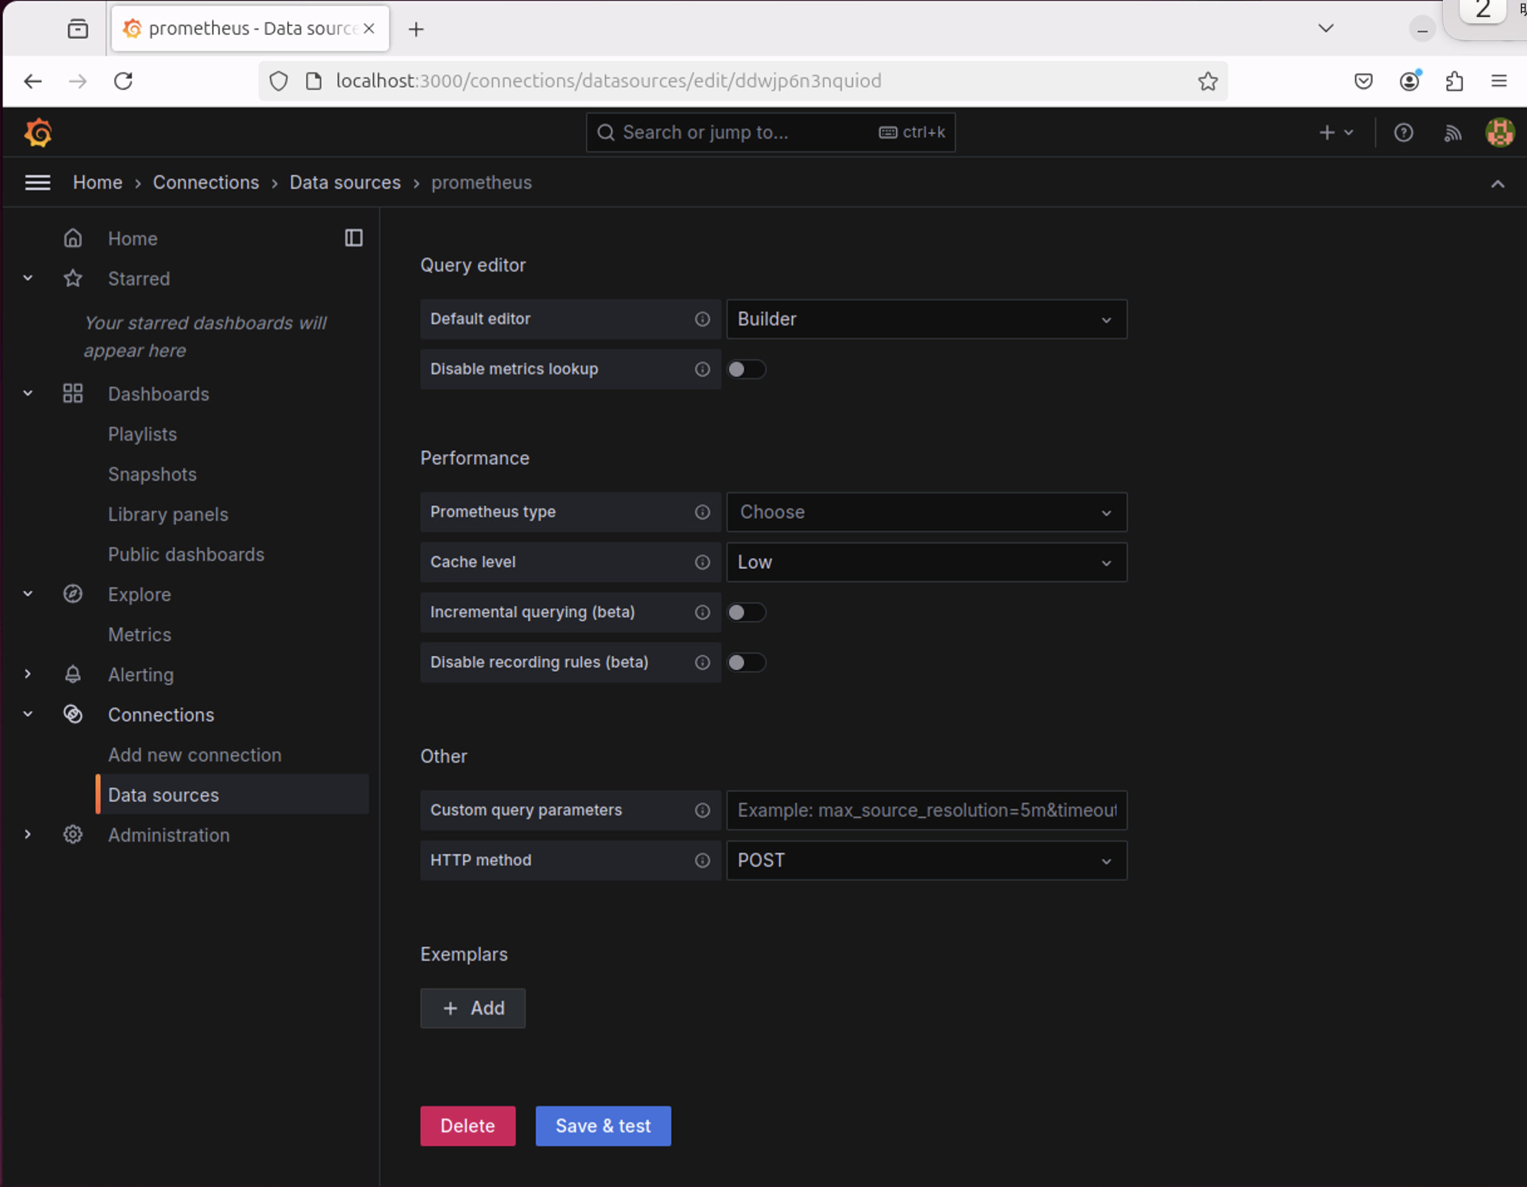Open Add new connection menu item
Image resolution: width=1527 pixels, height=1187 pixels.
pos(194,755)
